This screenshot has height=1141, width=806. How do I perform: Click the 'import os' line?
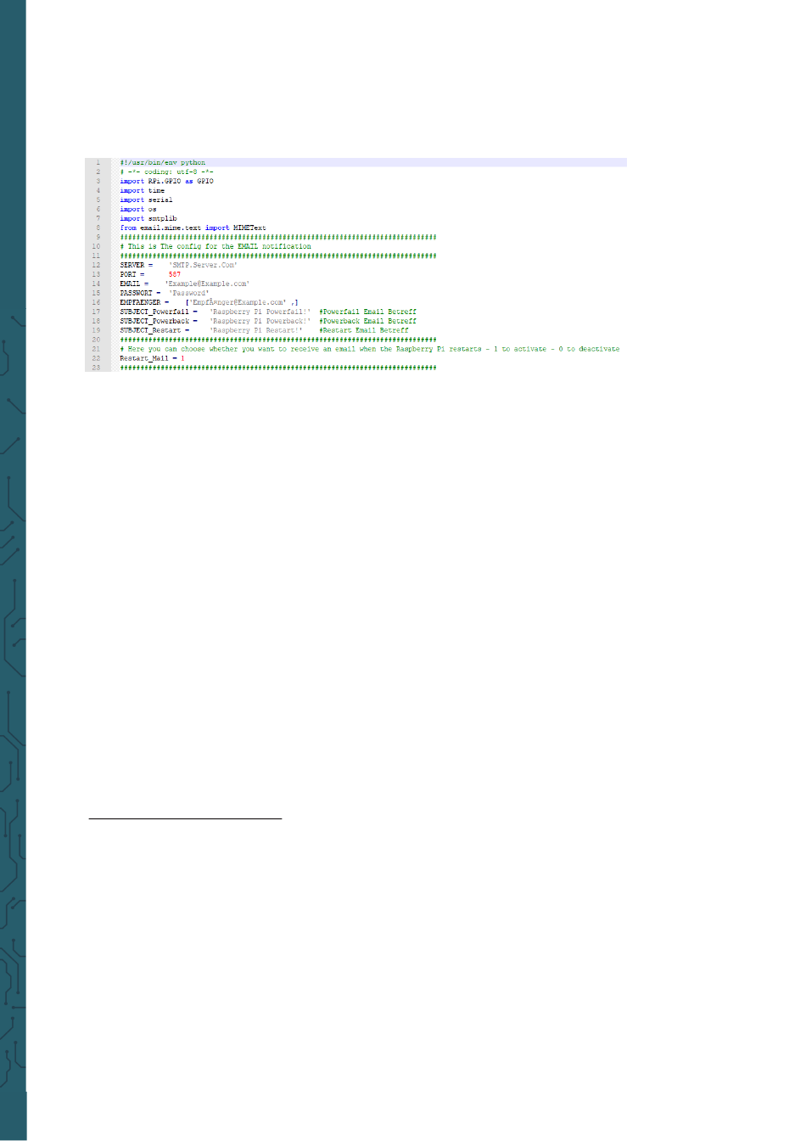[138, 209]
